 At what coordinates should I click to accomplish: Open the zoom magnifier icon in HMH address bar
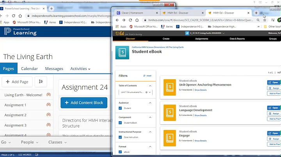[x=258, y=20]
